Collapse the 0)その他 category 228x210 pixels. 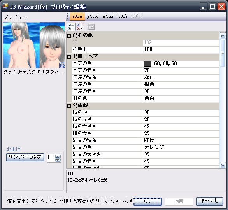[69, 36]
